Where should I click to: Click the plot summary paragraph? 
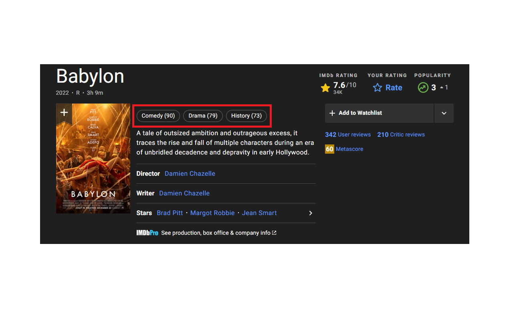point(225,143)
